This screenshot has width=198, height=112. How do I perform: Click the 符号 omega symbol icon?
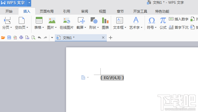click(152, 20)
